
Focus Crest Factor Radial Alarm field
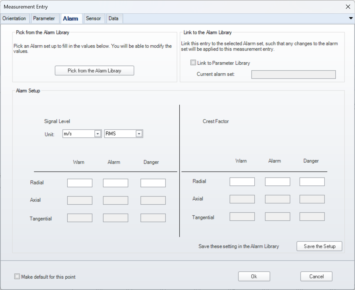[x=278, y=182]
